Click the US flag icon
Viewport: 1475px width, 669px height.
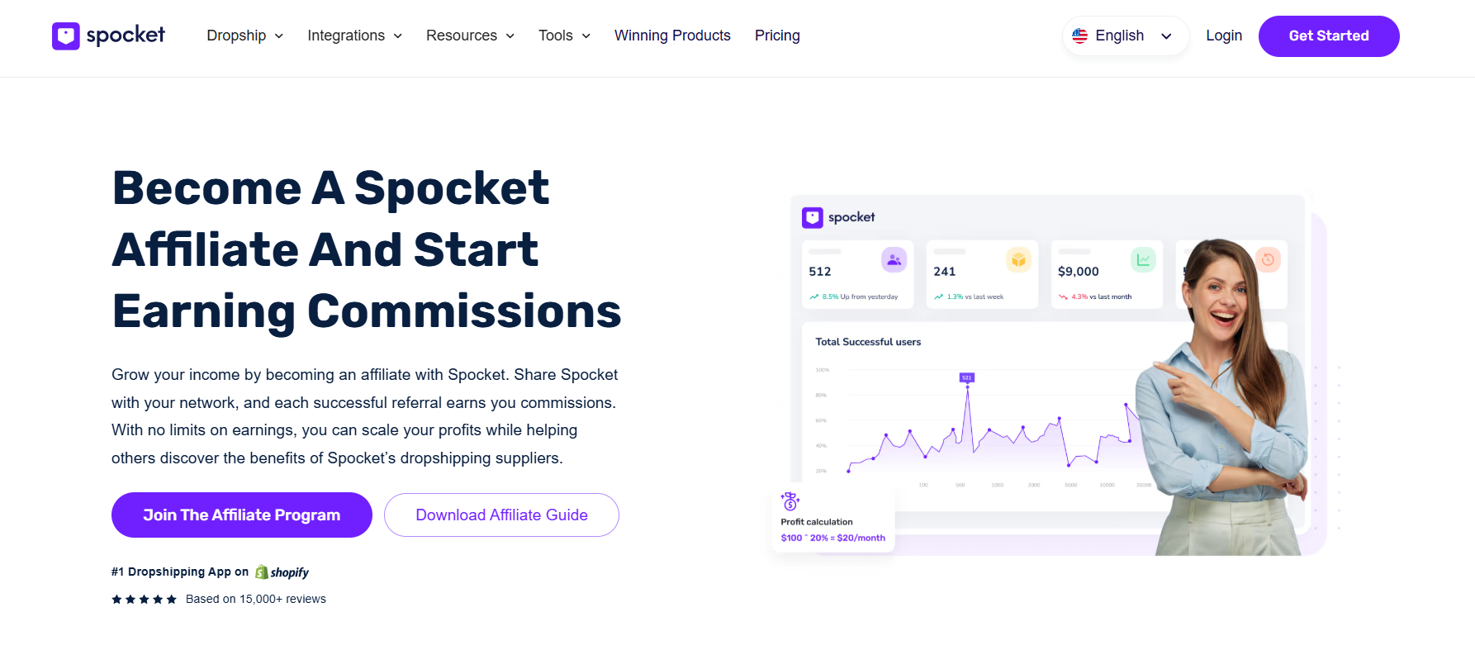(x=1079, y=36)
